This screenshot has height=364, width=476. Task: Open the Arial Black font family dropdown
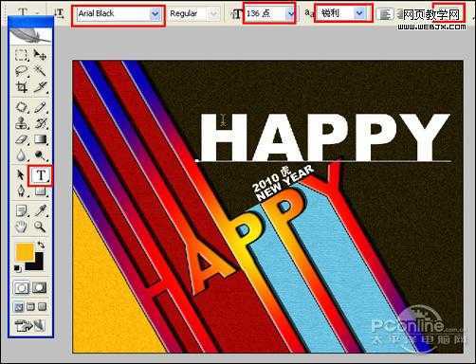point(155,13)
